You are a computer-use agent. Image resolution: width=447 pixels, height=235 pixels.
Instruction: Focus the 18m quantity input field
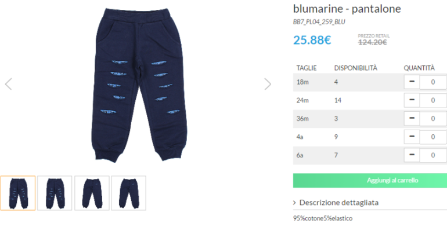pyautogui.click(x=432, y=82)
